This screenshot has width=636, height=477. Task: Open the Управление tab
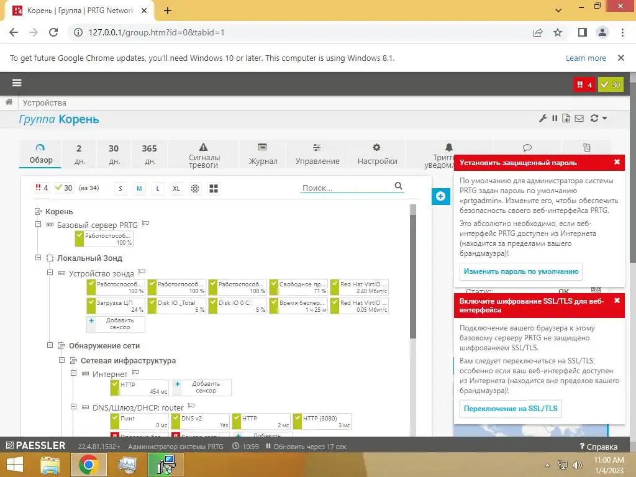[x=317, y=154]
